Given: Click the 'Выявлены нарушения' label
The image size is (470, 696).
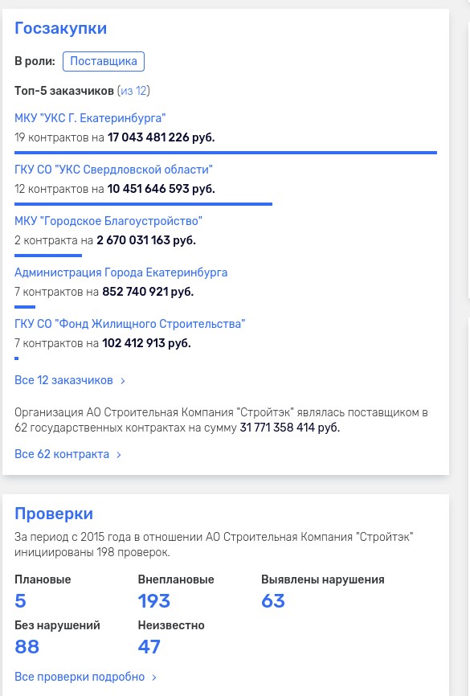Looking at the screenshot, I should [323, 579].
